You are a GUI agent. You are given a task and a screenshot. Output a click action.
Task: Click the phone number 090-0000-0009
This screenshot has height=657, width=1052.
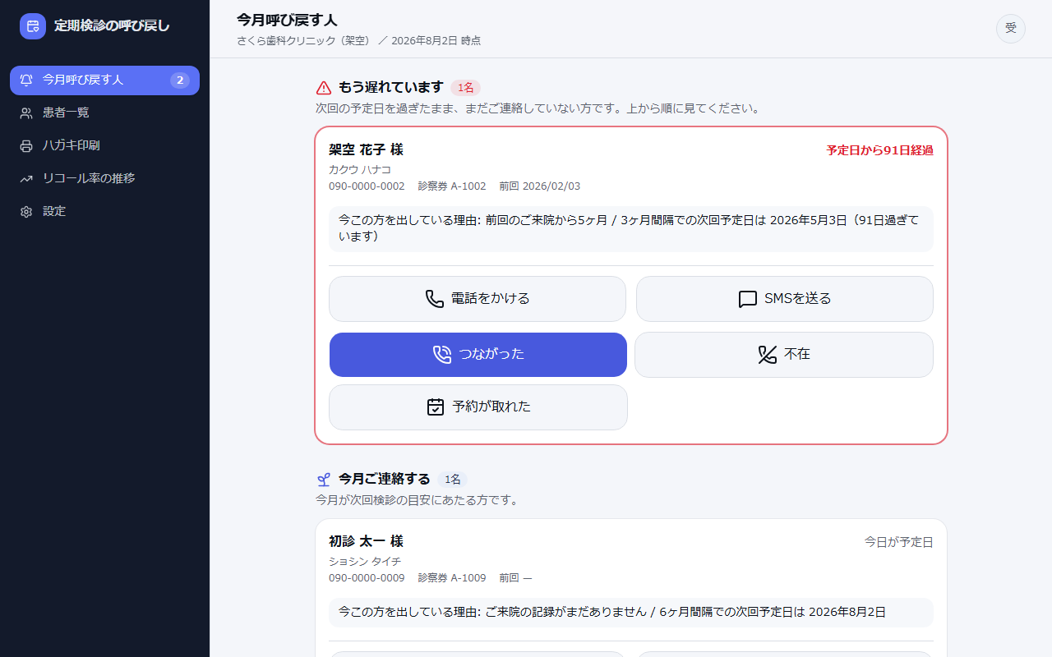367,578
